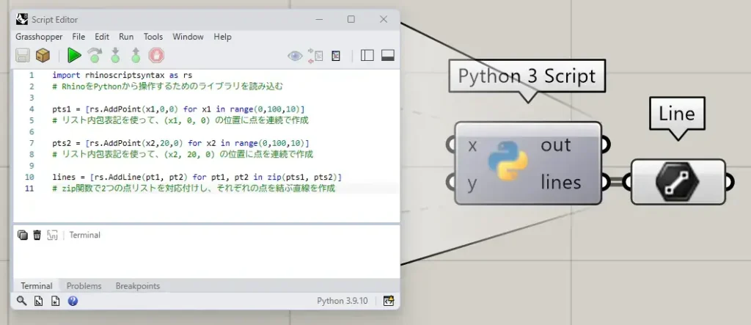Screen dimensions: 751x325
Task: Click the package icon in the toolbar
Action: click(43, 55)
